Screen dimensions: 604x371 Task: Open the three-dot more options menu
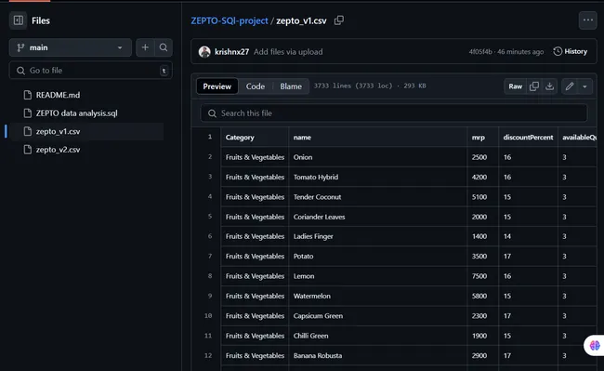click(x=588, y=20)
